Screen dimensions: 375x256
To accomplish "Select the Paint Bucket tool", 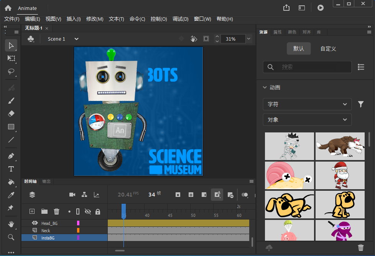I will click(x=11, y=182).
